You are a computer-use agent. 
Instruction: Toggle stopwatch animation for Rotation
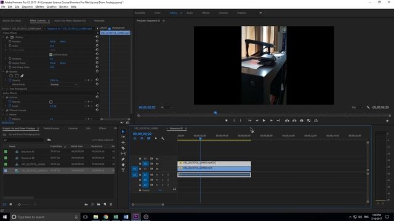tap(10, 58)
